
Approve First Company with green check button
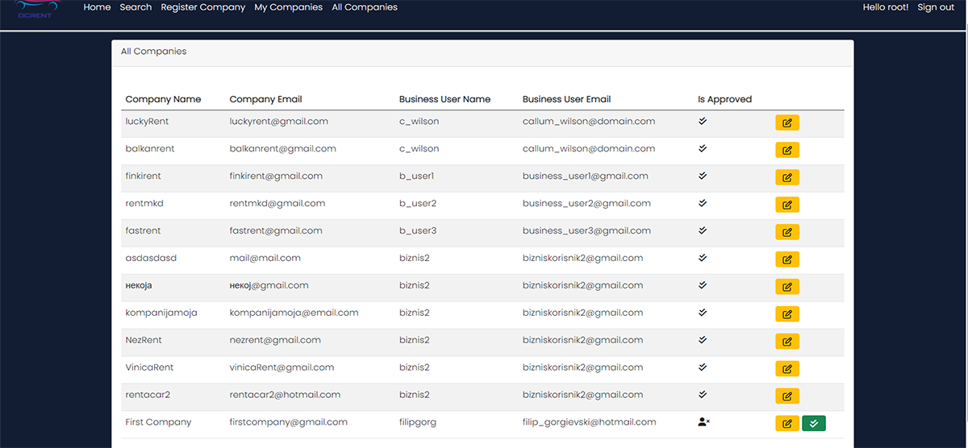[x=814, y=423]
